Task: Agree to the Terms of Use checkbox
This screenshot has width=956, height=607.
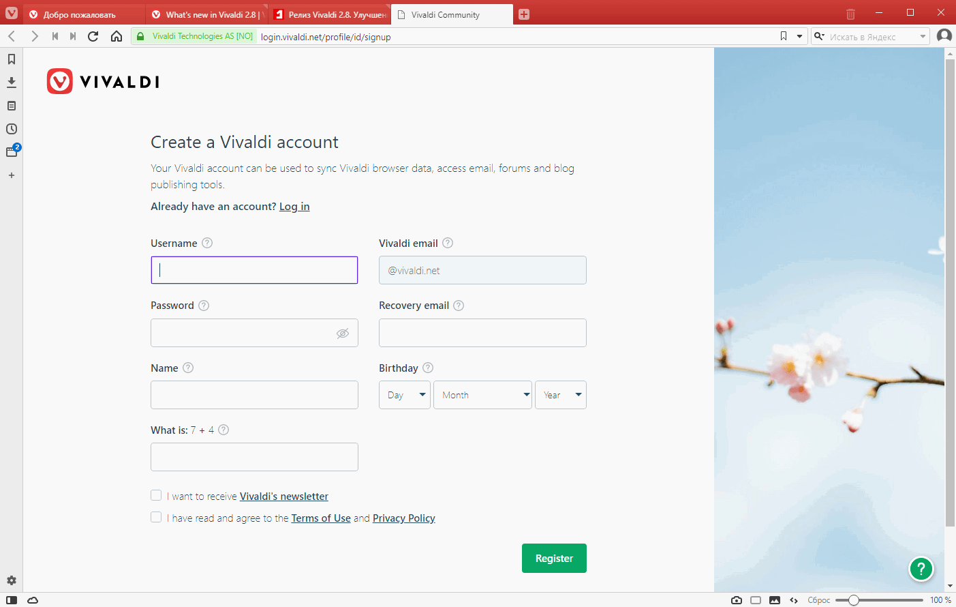Action: (x=156, y=517)
